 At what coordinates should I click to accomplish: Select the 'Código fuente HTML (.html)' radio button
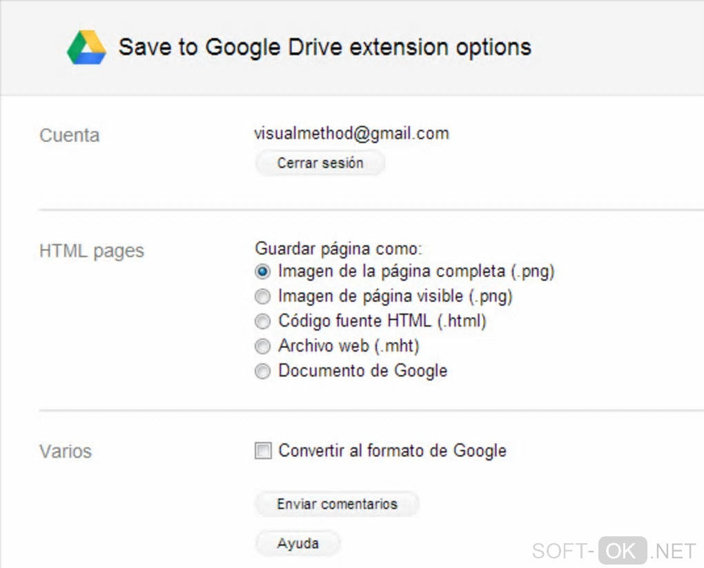tap(262, 322)
